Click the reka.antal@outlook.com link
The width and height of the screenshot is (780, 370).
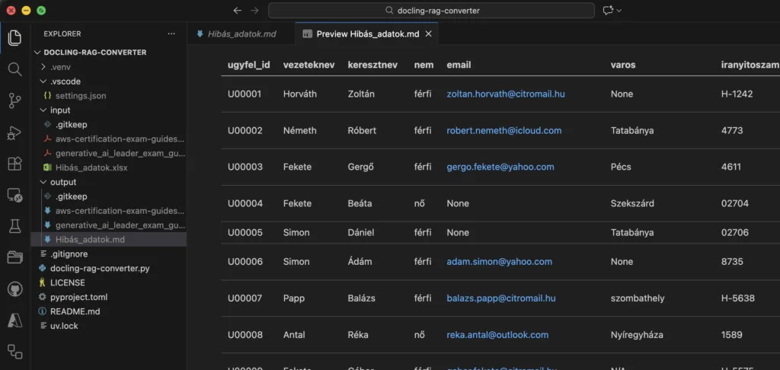497,335
